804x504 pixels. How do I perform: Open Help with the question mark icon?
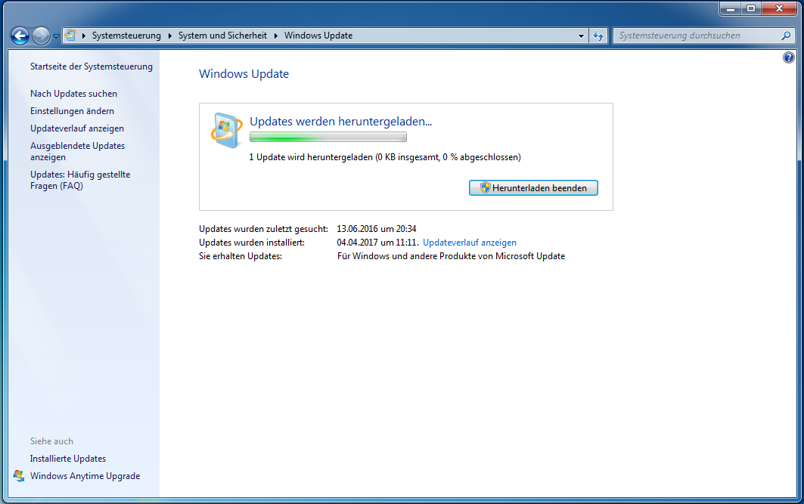click(789, 57)
